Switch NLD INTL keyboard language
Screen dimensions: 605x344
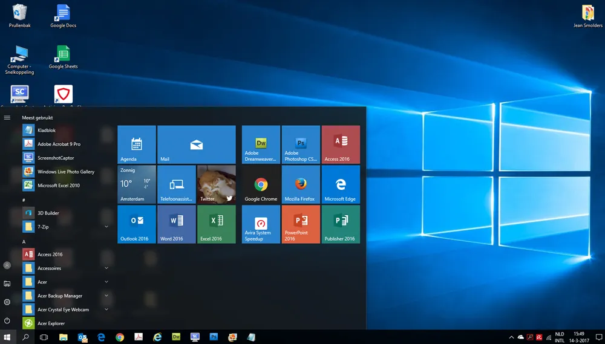[560, 337]
